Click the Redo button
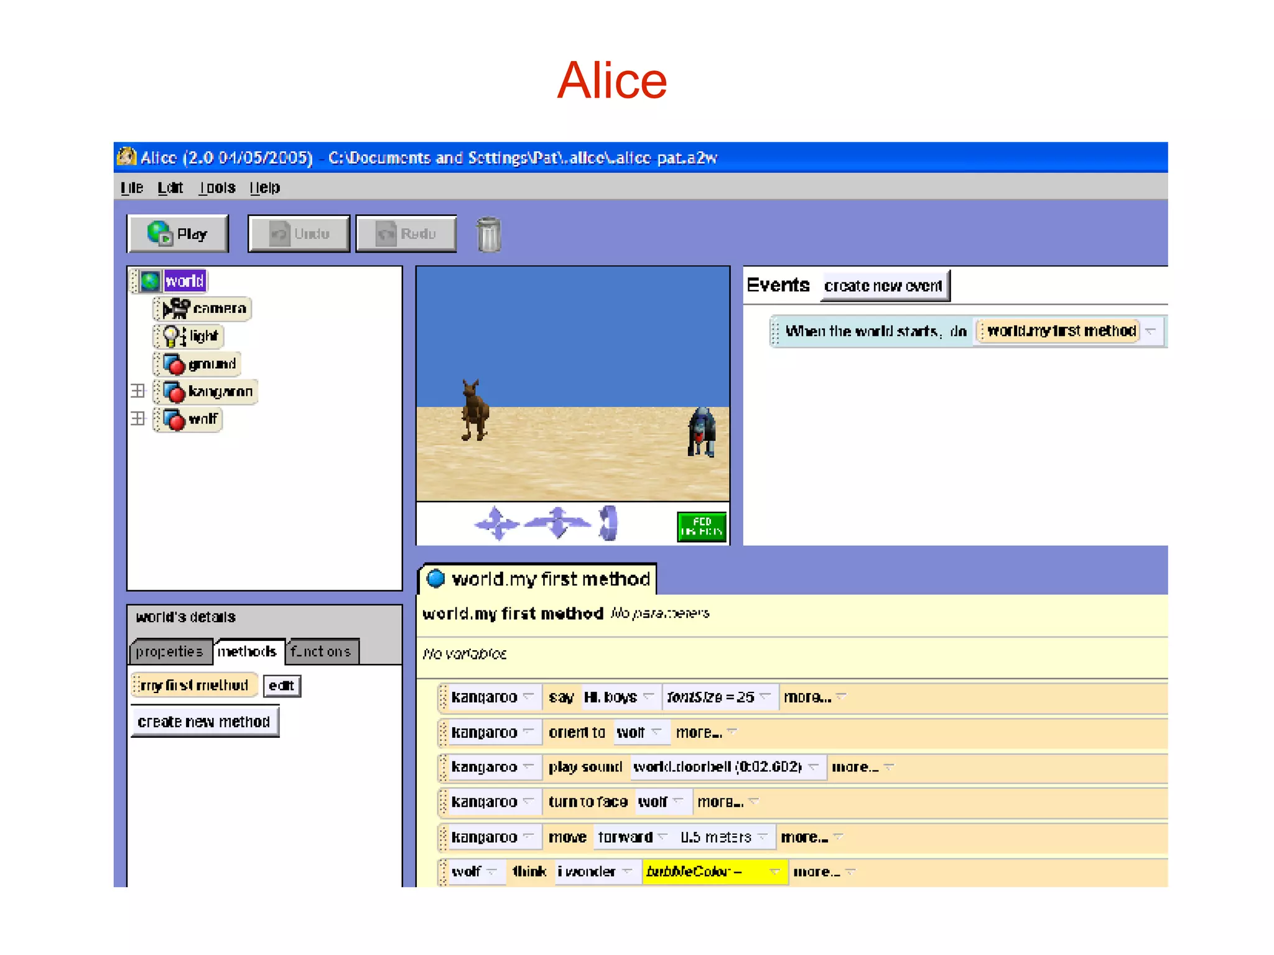The image size is (1274, 955). click(406, 234)
